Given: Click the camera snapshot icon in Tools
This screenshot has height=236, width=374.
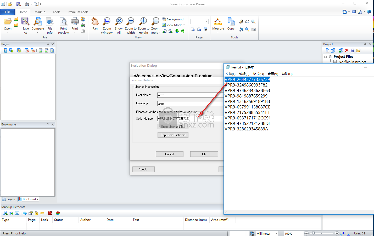Looking at the screenshot, I should [x=254, y=30].
